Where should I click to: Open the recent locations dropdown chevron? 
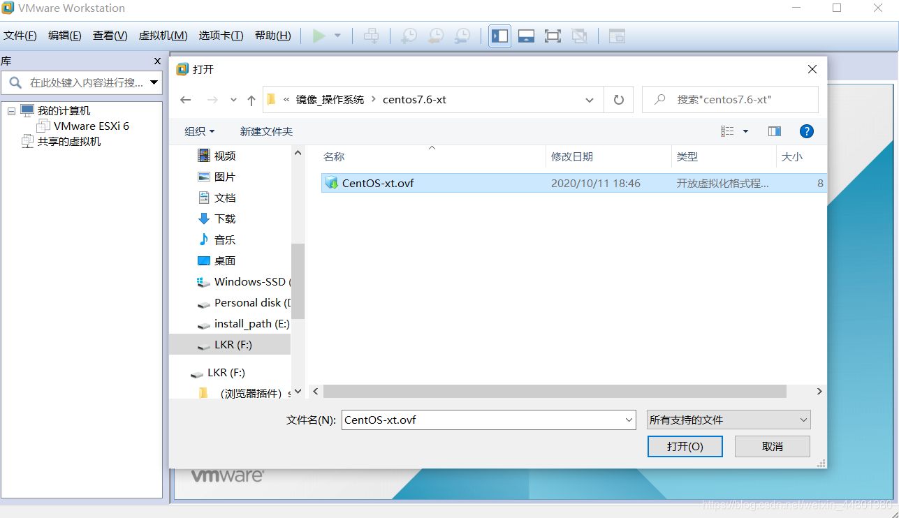234,100
